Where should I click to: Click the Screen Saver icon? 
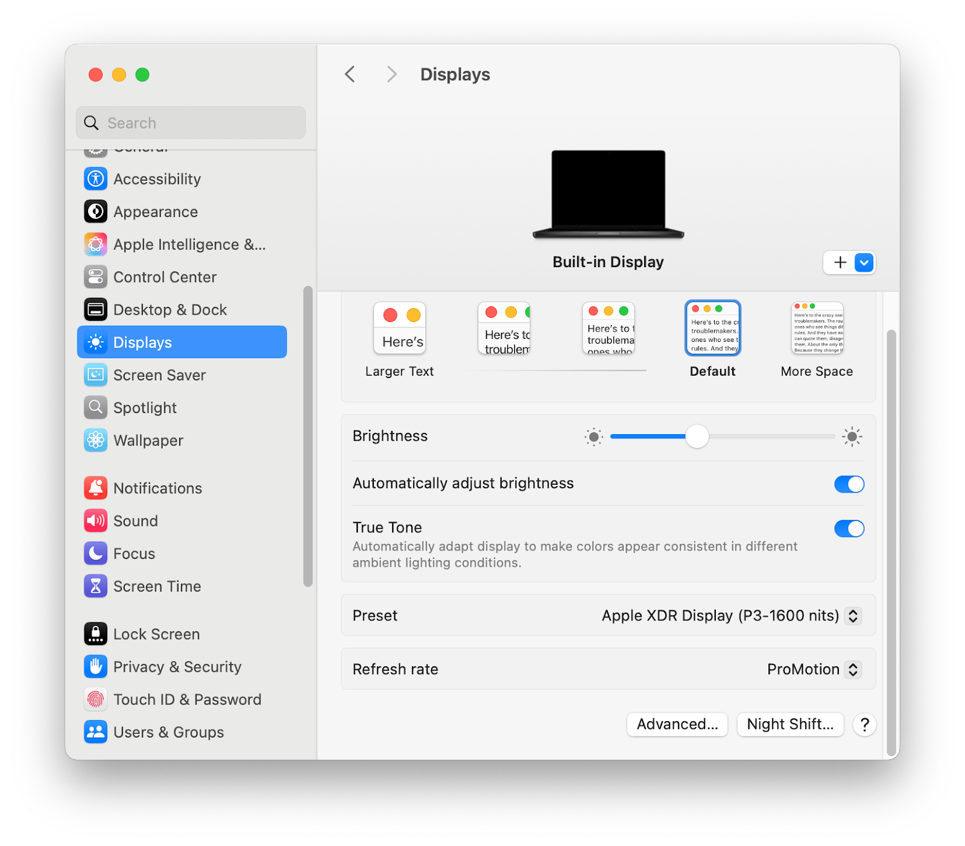[96, 375]
